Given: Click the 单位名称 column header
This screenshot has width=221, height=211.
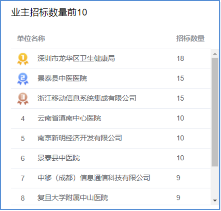Looking at the screenshot, I should tap(31, 38).
